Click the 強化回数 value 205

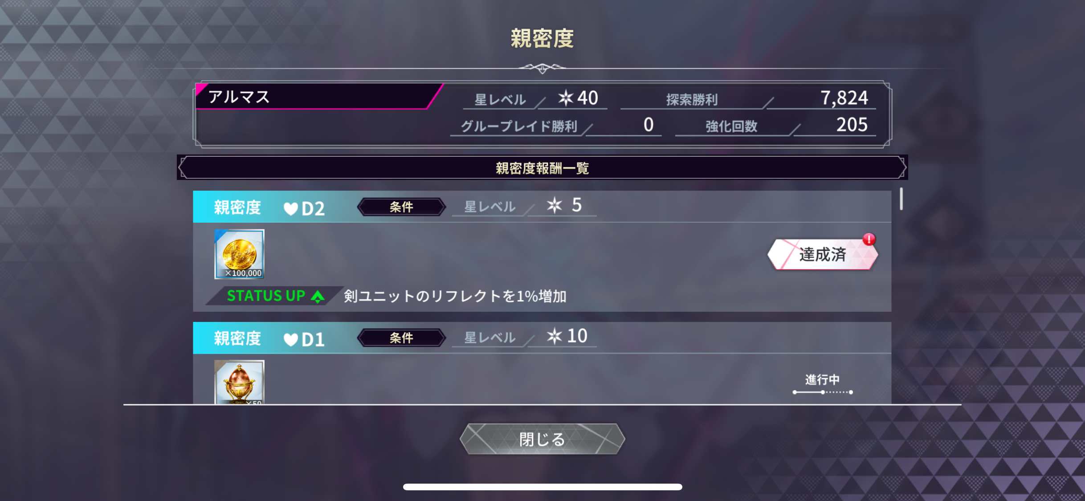pos(851,125)
